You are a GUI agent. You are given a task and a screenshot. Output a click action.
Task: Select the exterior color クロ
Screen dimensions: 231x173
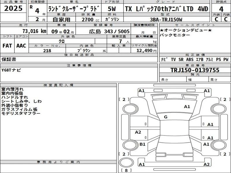point(62,41)
